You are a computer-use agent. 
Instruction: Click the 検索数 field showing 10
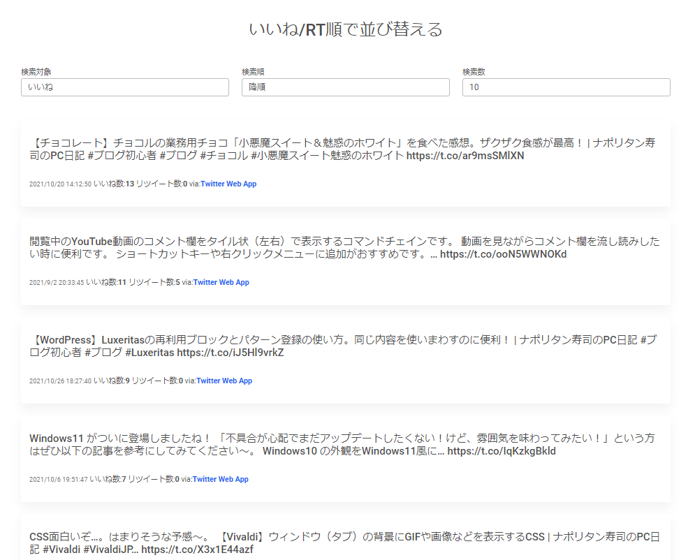pyautogui.click(x=566, y=87)
